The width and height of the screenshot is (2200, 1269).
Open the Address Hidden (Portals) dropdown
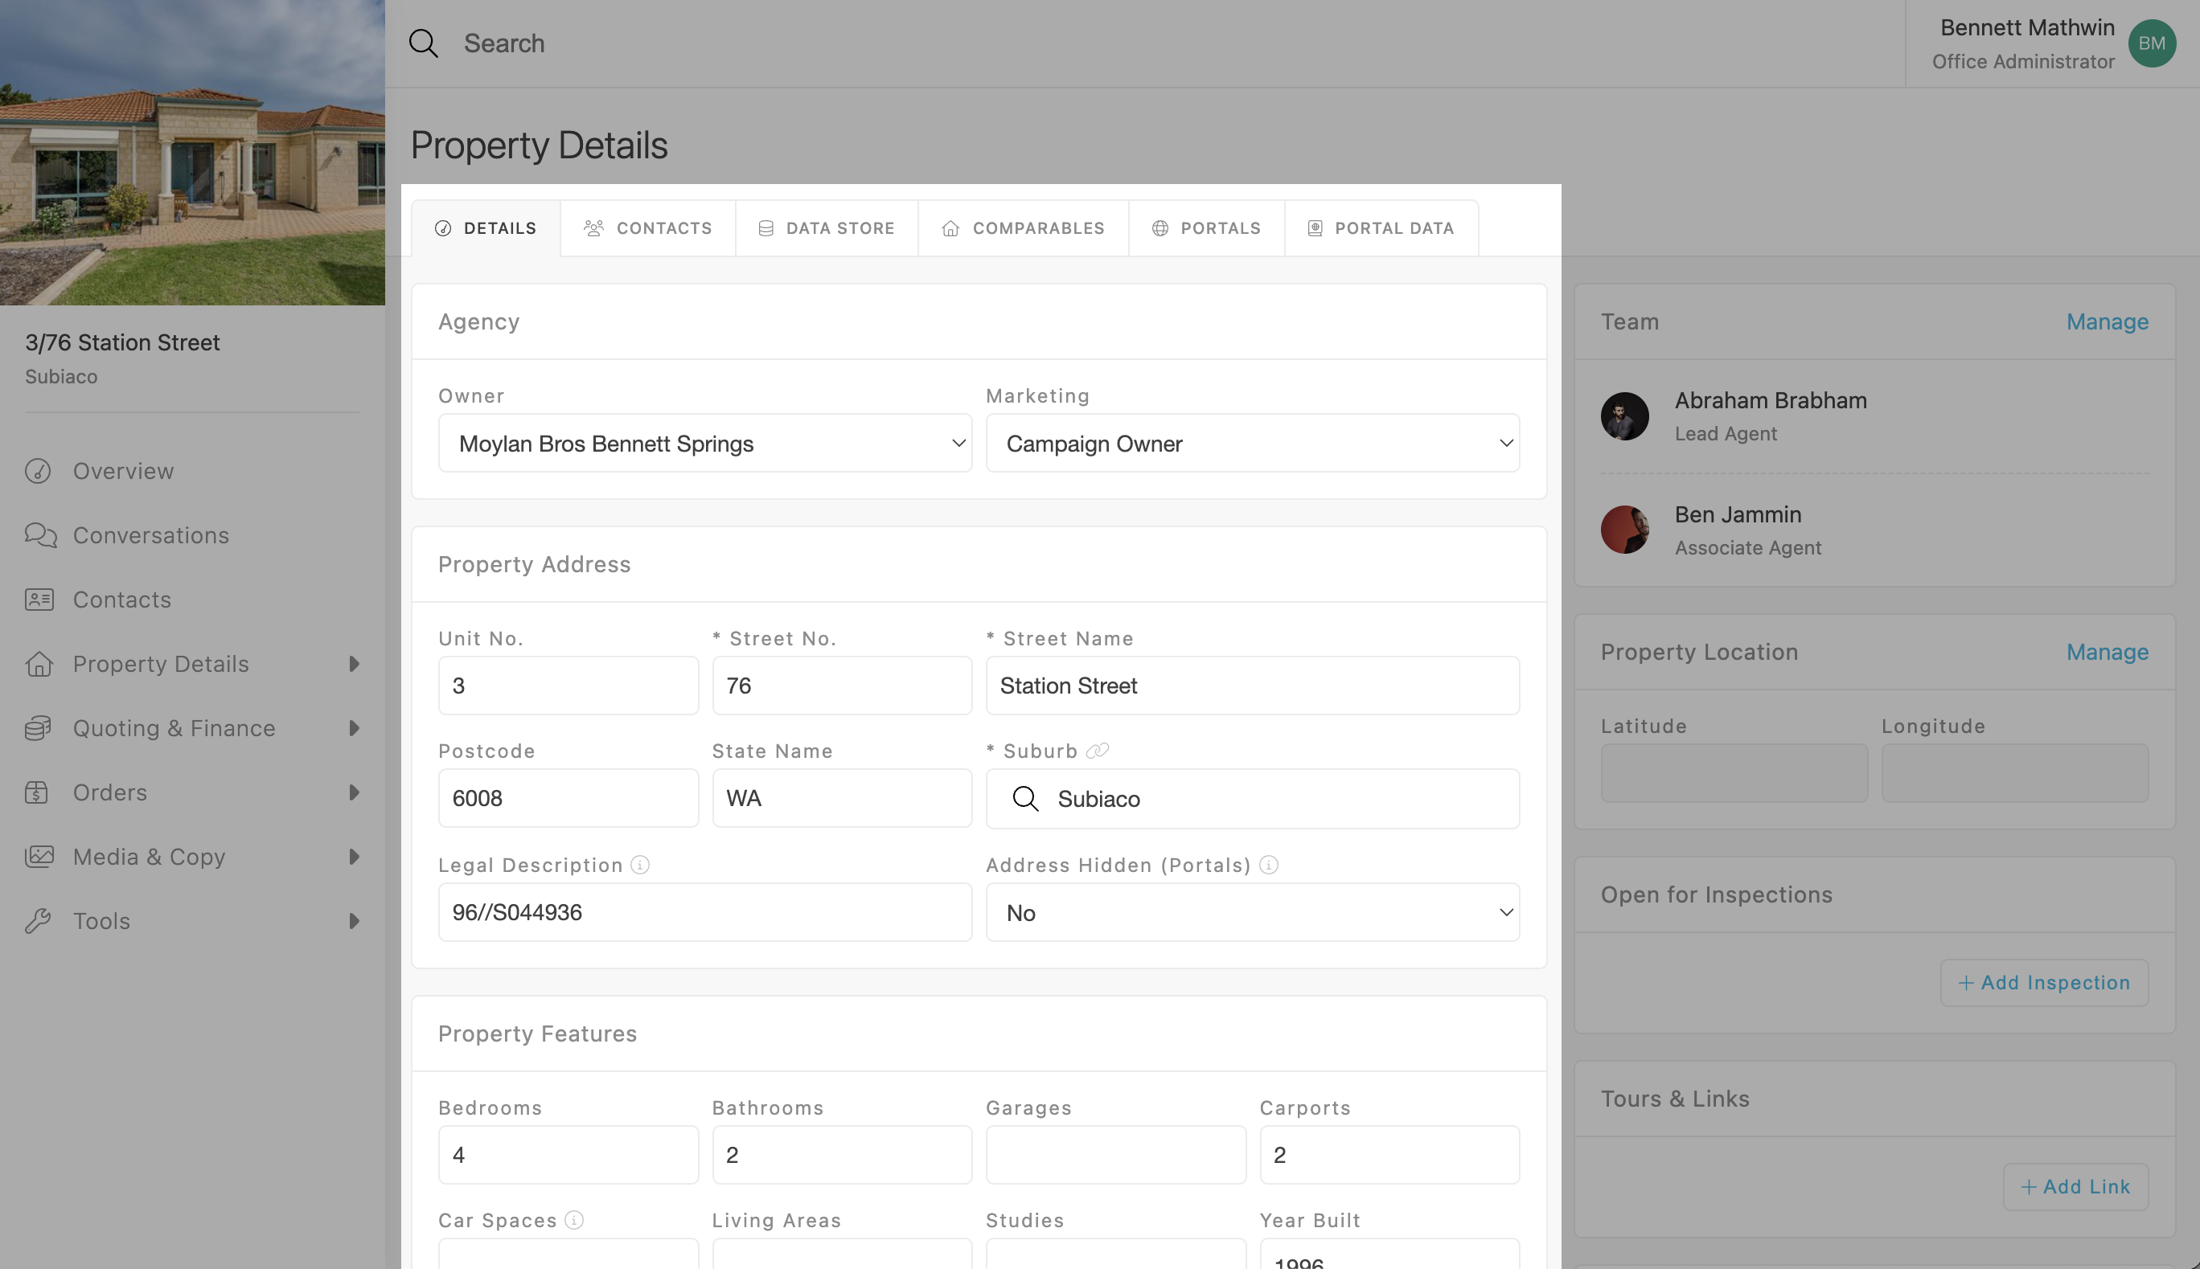1252,912
